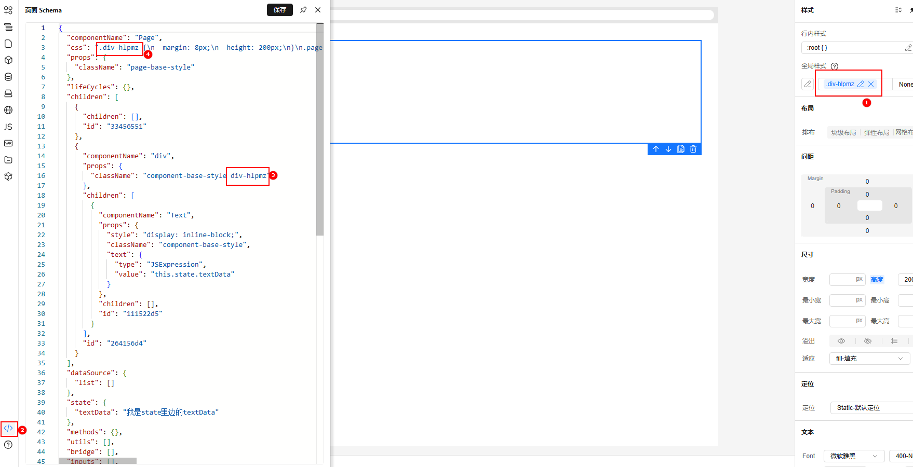Pin the page Schema panel

[303, 10]
